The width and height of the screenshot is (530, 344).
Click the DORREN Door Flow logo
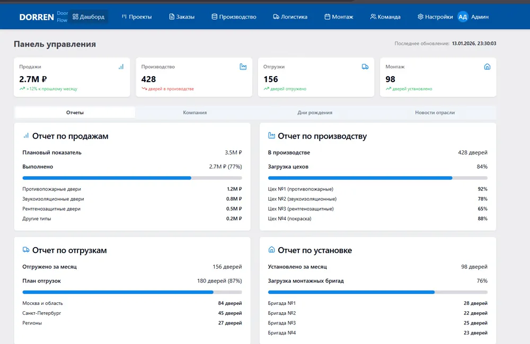click(43, 16)
